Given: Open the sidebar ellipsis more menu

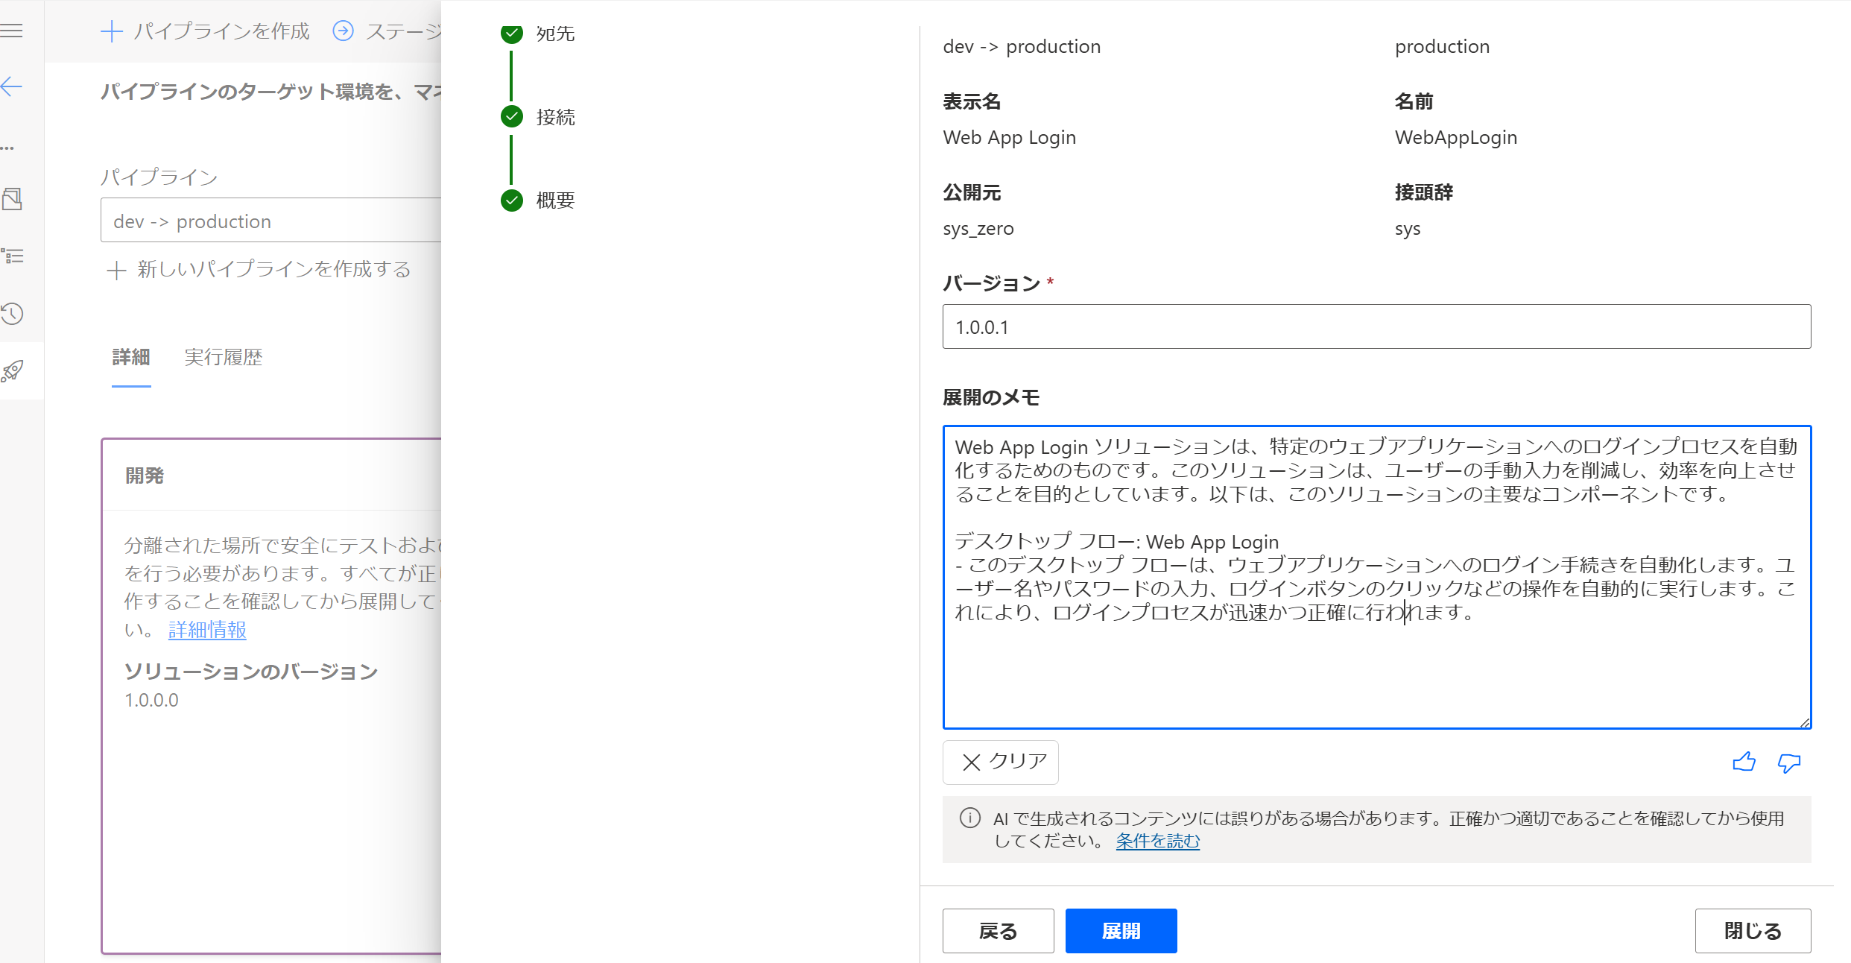Looking at the screenshot, I should (x=8, y=148).
